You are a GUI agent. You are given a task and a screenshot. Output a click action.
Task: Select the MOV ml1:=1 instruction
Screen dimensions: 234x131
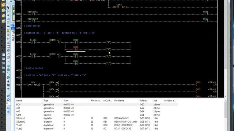point(205,84)
